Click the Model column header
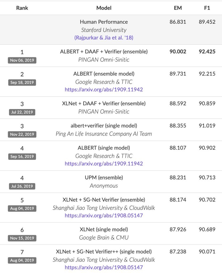The image size is (222, 273). coord(104,8)
